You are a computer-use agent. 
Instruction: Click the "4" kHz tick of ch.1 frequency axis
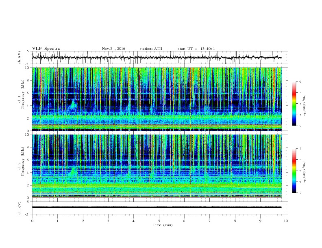(28, 106)
